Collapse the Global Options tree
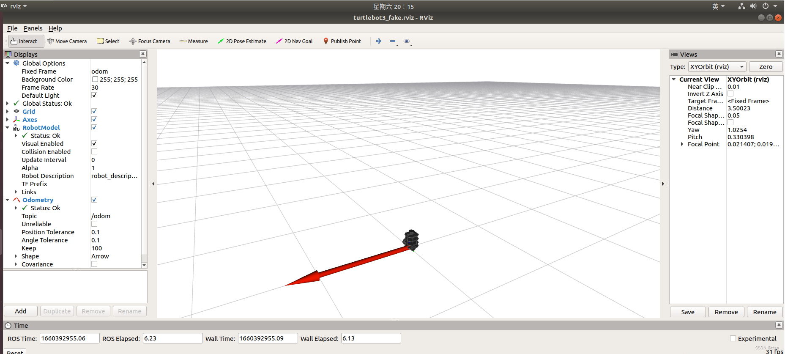This screenshot has width=785, height=354. click(x=8, y=63)
